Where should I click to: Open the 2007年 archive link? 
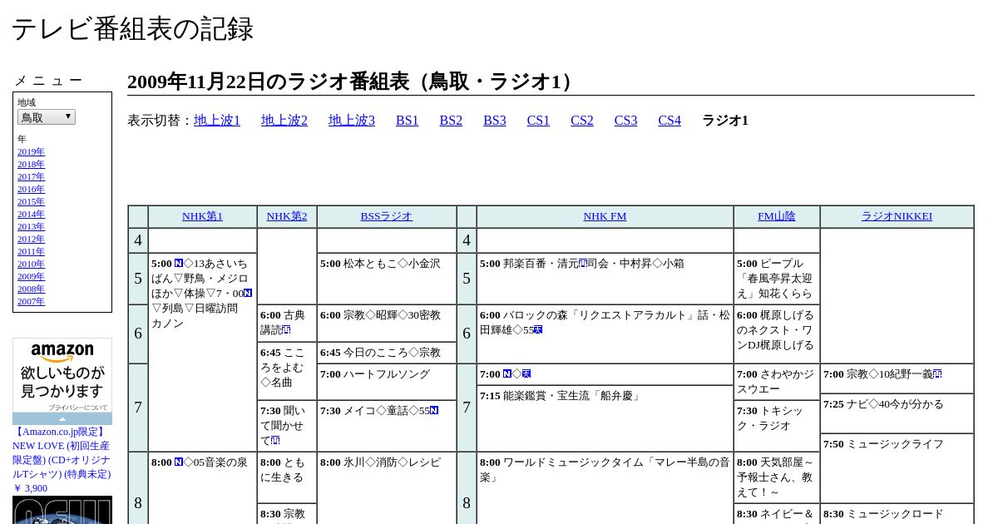(x=31, y=302)
